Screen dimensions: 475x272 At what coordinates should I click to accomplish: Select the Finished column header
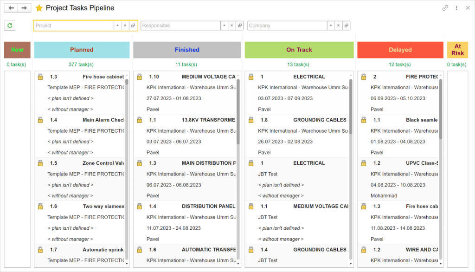click(186, 50)
